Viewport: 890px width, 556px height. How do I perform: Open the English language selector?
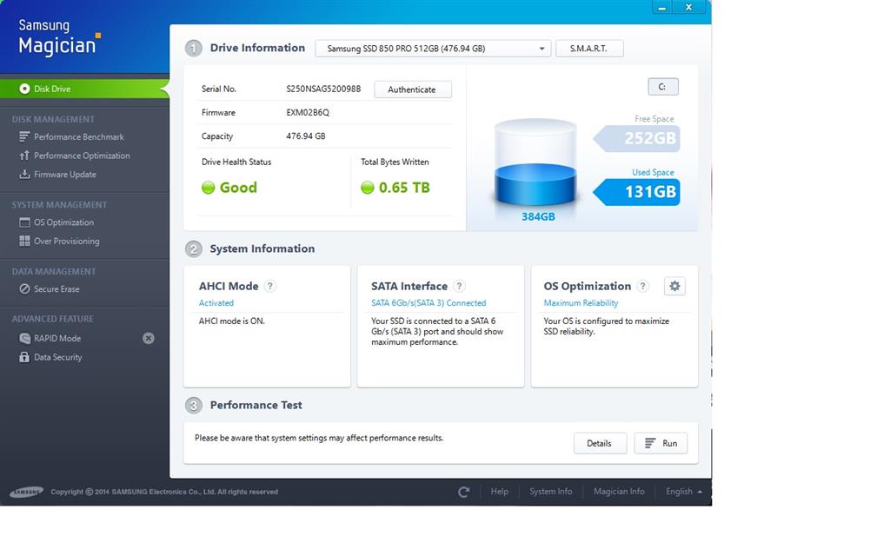point(683,492)
